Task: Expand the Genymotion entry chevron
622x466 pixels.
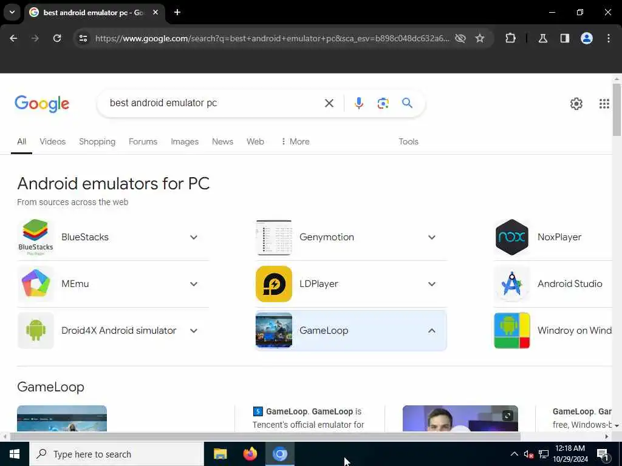Action: [x=432, y=237]
